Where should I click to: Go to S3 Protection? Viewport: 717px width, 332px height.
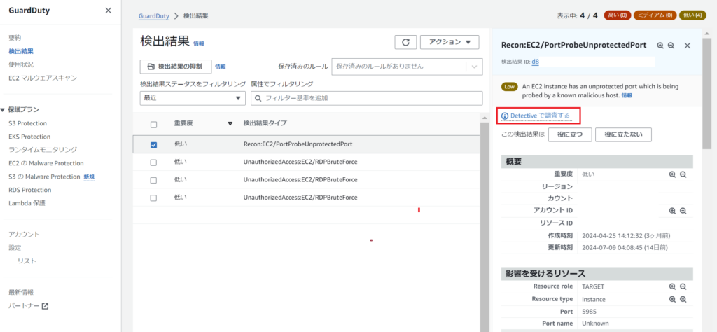pyautogui.click(x=28, y=123)
